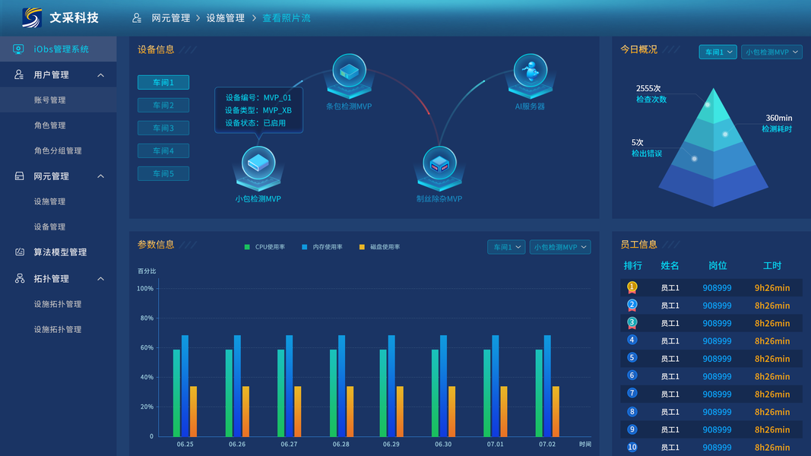Image resolution: width=811 pixels, height=456 pixels.
Task: Click the rank 6 badge icon
Action: (x=632, y=375)
